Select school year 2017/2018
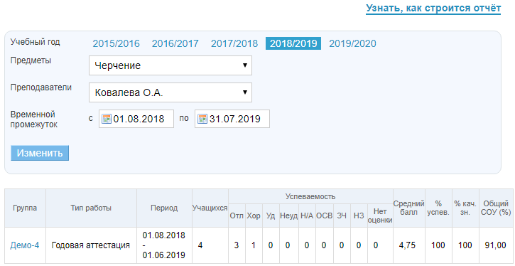The image size is (515, 266). (234, 43)
